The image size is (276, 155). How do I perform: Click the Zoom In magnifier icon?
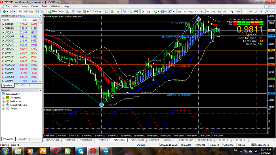tap(124, 11)
